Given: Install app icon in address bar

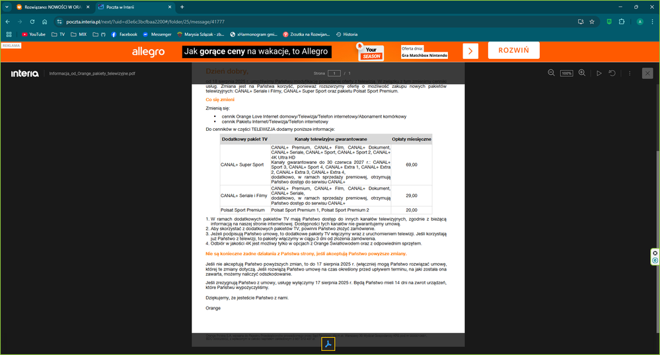Looking at the screenshot, I should 581,21.
